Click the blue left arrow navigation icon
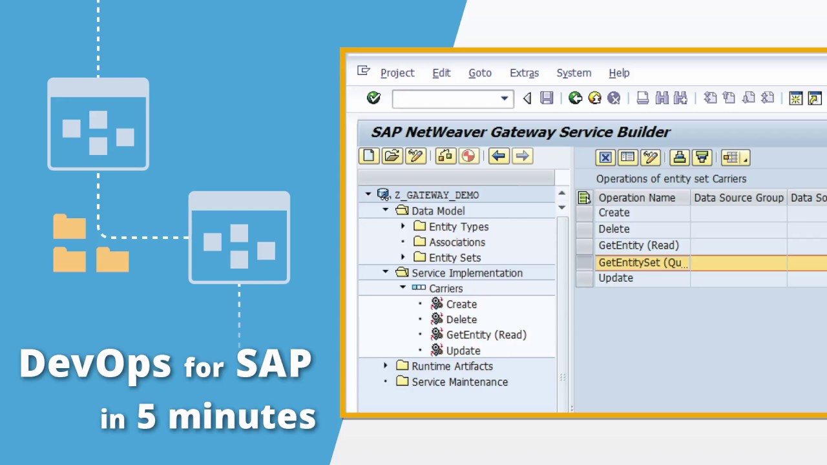 click(498, 156)
